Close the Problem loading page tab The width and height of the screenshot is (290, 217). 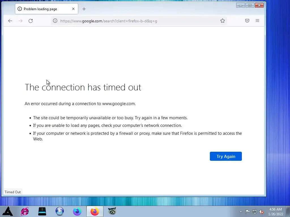(73, 9)
